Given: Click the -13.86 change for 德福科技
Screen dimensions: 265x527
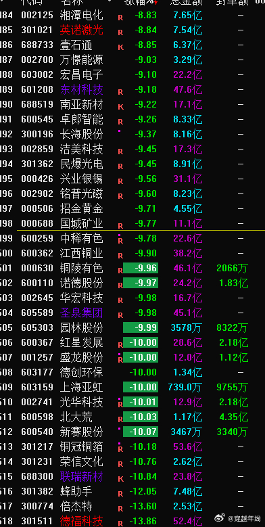Looking at the screenshot, I should 143,521.
